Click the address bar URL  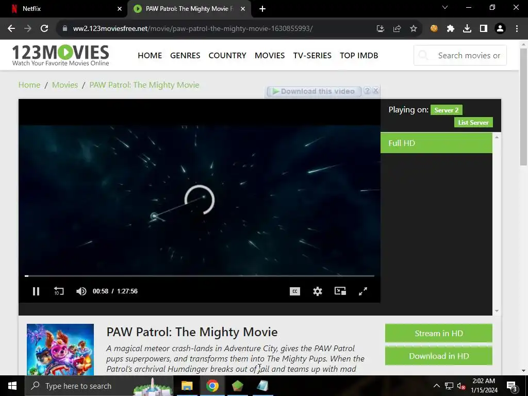tap(193, 28)
